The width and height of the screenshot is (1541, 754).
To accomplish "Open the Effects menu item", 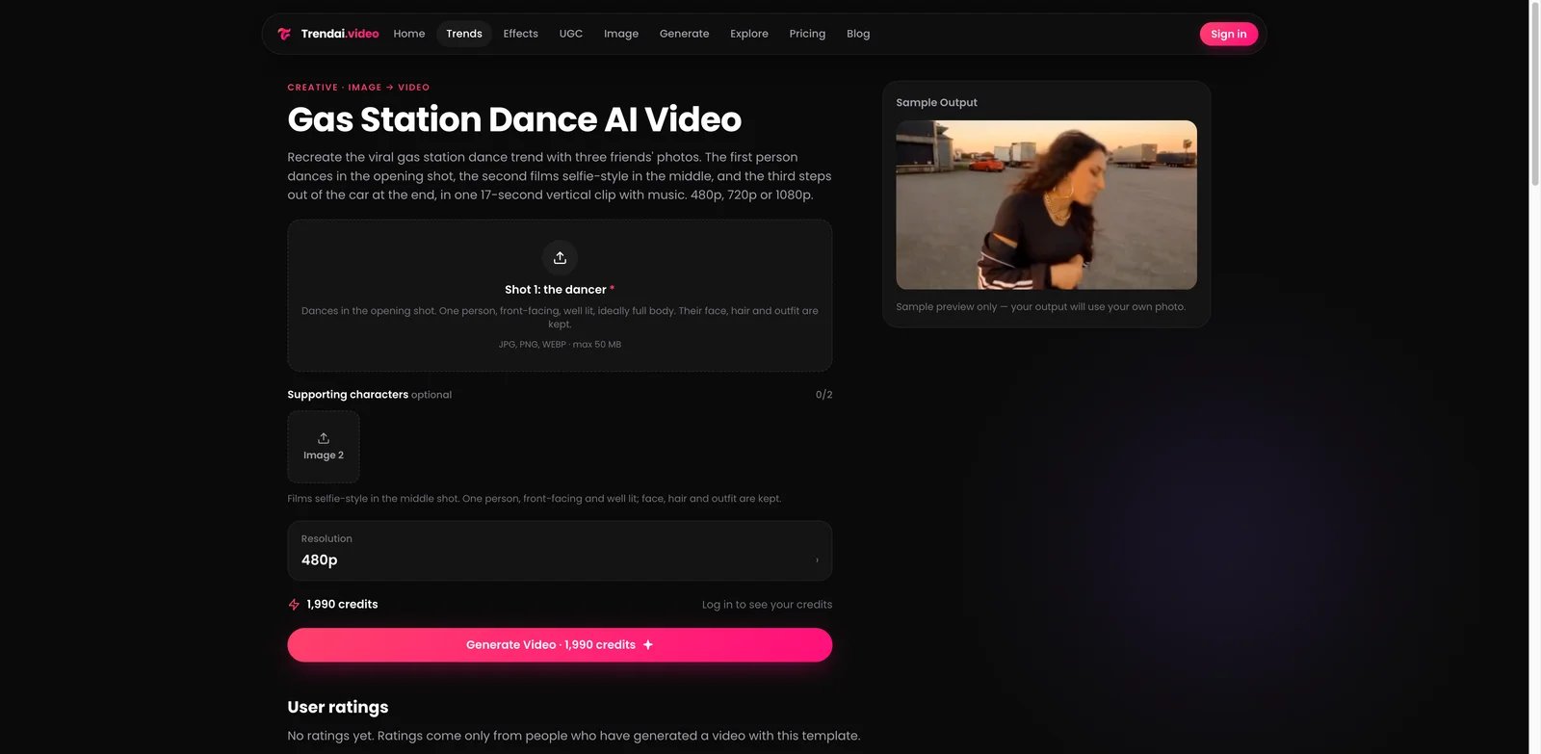I will [x=521, y=34].
